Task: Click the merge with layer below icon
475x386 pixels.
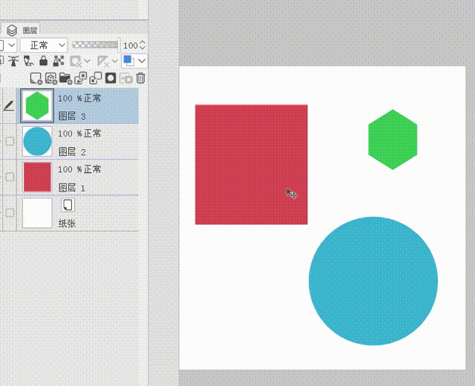Action: tap(96, 78)
